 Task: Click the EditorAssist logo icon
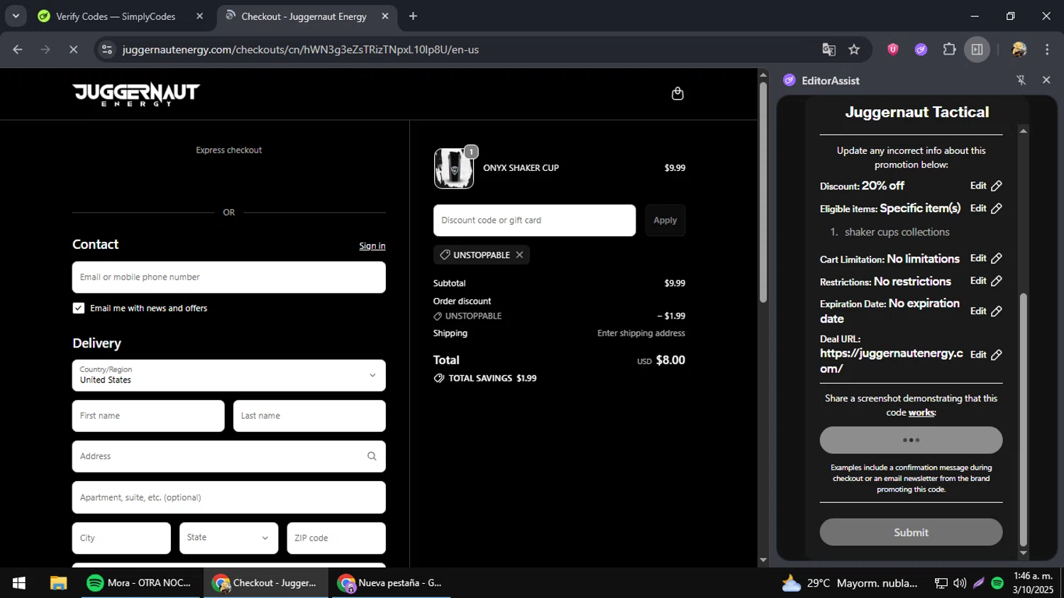point(789,80)
